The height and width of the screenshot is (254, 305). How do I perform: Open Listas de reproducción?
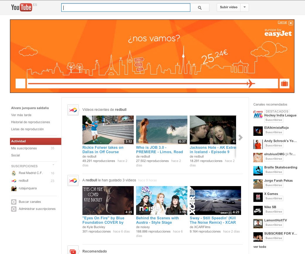point(28,129)
